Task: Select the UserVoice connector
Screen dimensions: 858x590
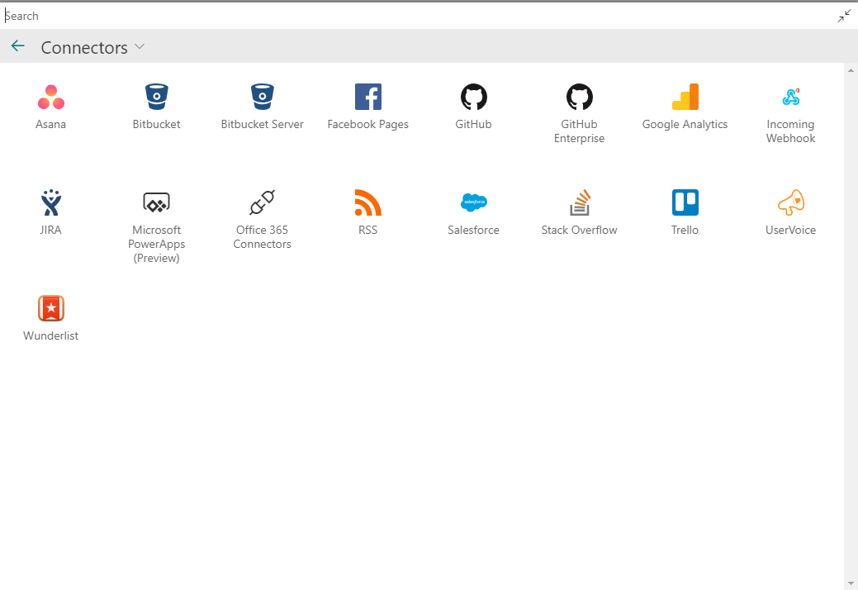Action: (x=791, y=203)
